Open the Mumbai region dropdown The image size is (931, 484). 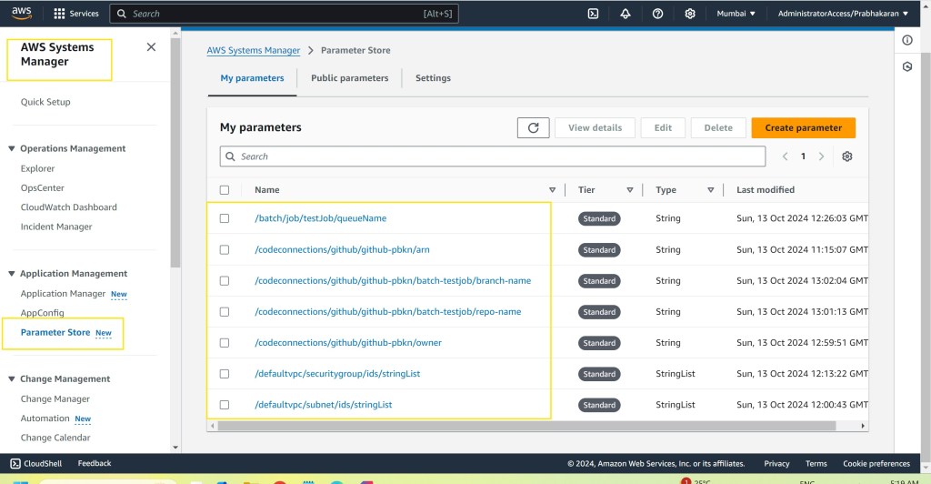pyautogui.click(x=736, y=14)
